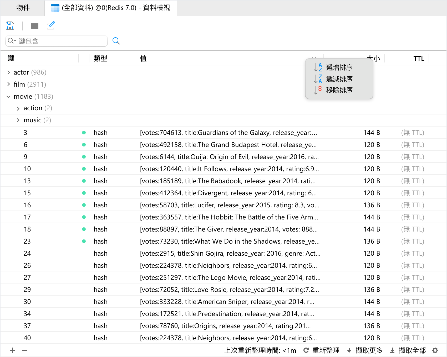Switch to the 物件 tab
The height and width of the screenshot is (357, 447).
click(23, 8)
